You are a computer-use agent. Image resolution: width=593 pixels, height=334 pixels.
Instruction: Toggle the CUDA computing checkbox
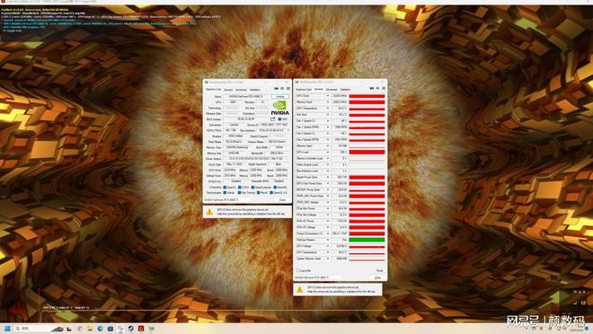(x=240, y=188)
